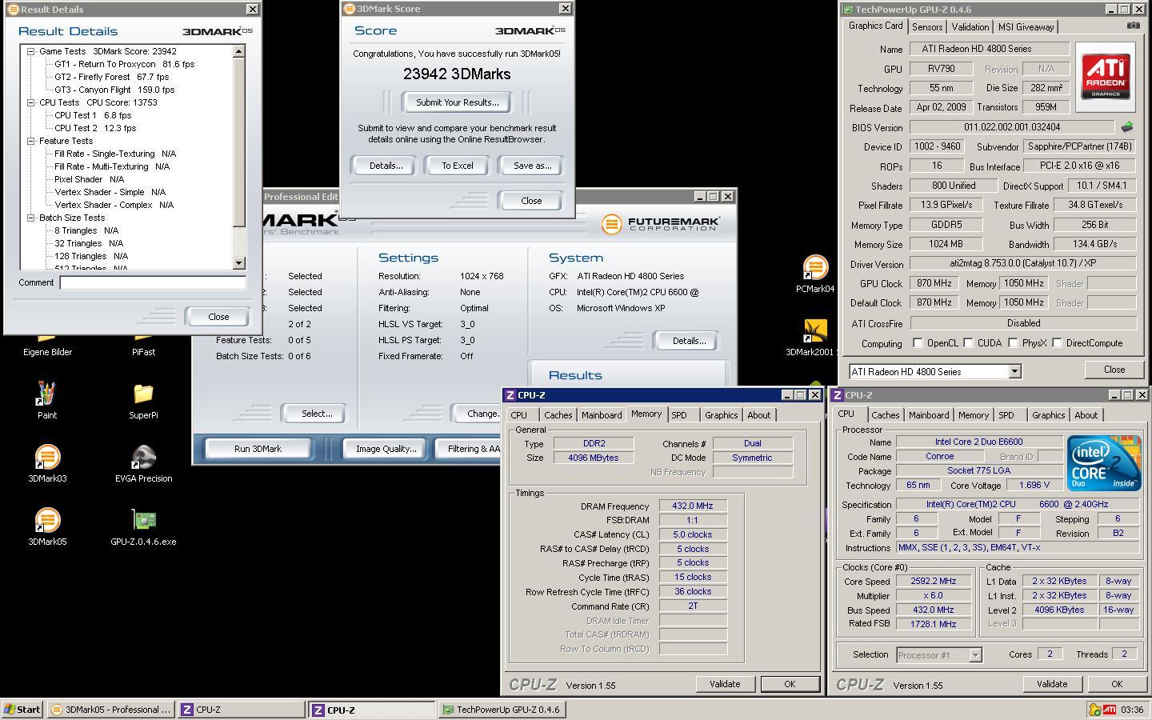Switch to 3DMark05 Professional taskbar item
The width and height of the screenshot is (1152, 720).
[110, 710]
